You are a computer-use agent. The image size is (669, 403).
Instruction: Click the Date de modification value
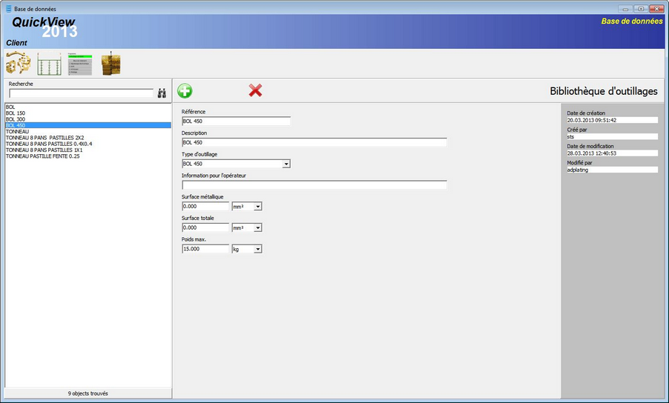(x=612, y=153)
